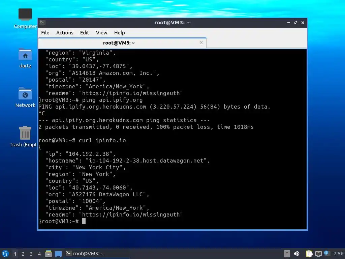Click the "postal": "10004" line
This screenshot has width=345, height=259.
pyautogui.click(x=75, y=201)
